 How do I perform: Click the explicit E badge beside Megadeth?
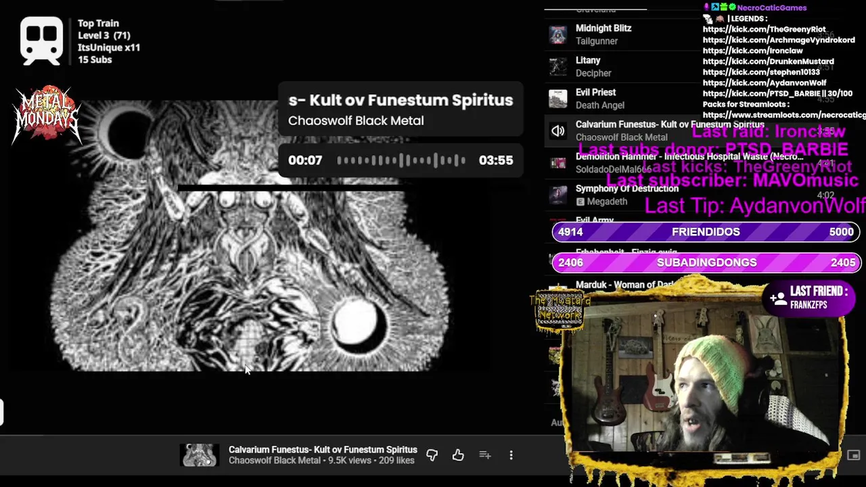[580, 202]
